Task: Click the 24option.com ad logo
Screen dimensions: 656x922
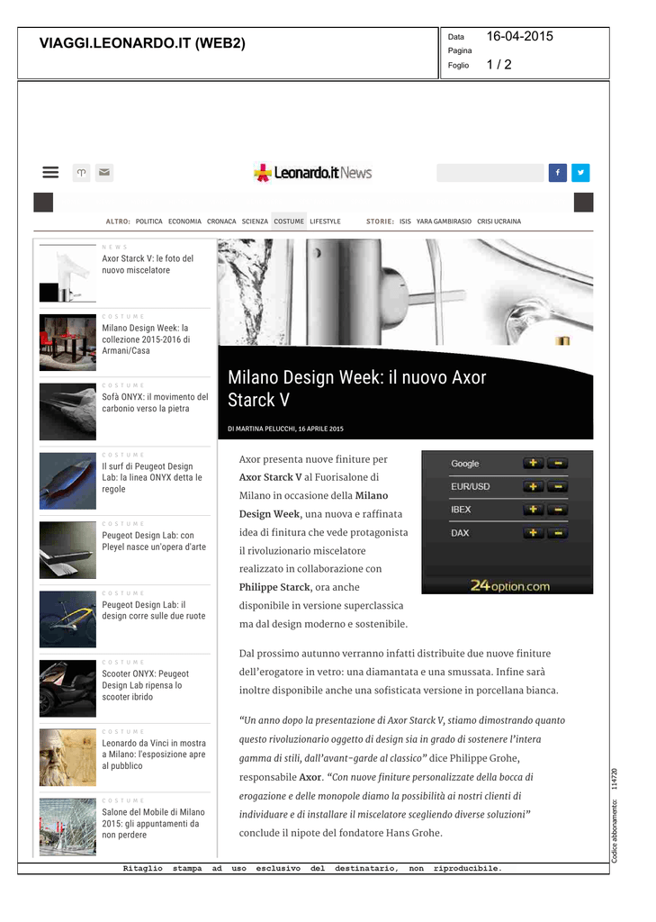Action: coord(509,585)
